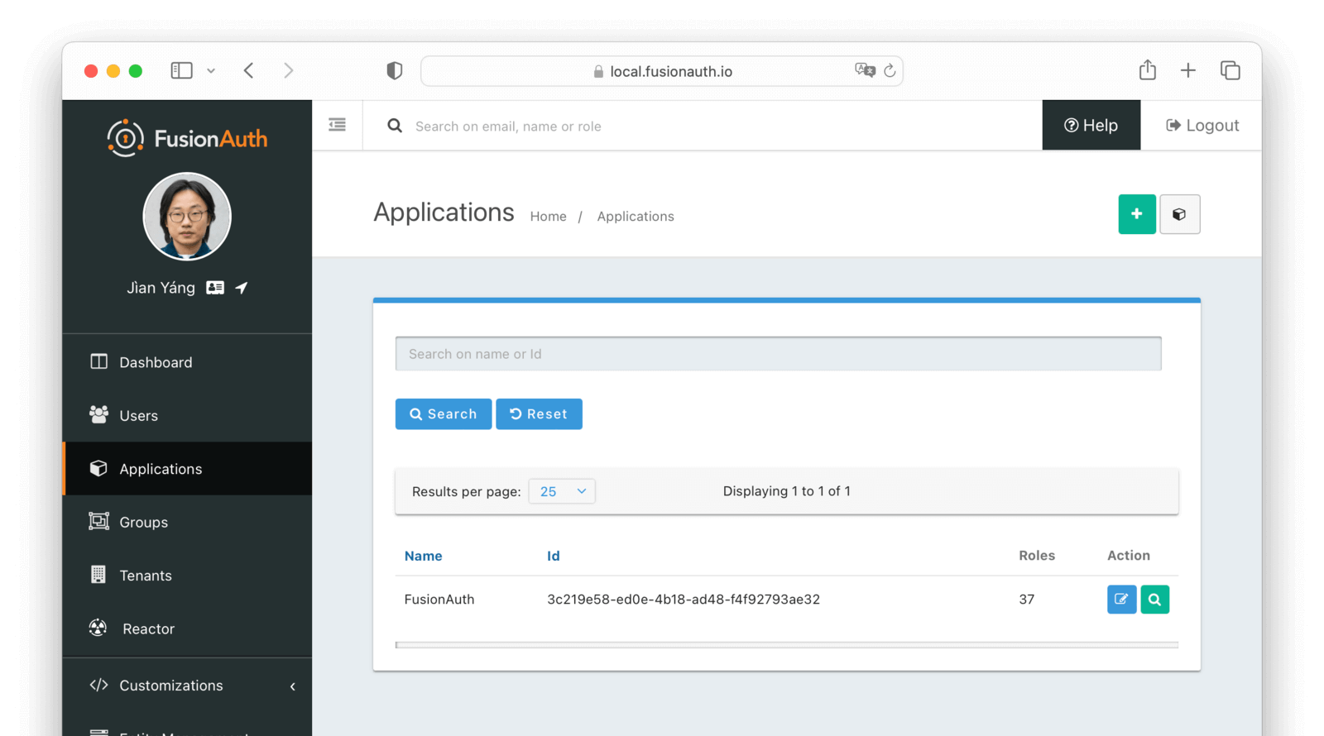Open the Groups section

[187, 522]
